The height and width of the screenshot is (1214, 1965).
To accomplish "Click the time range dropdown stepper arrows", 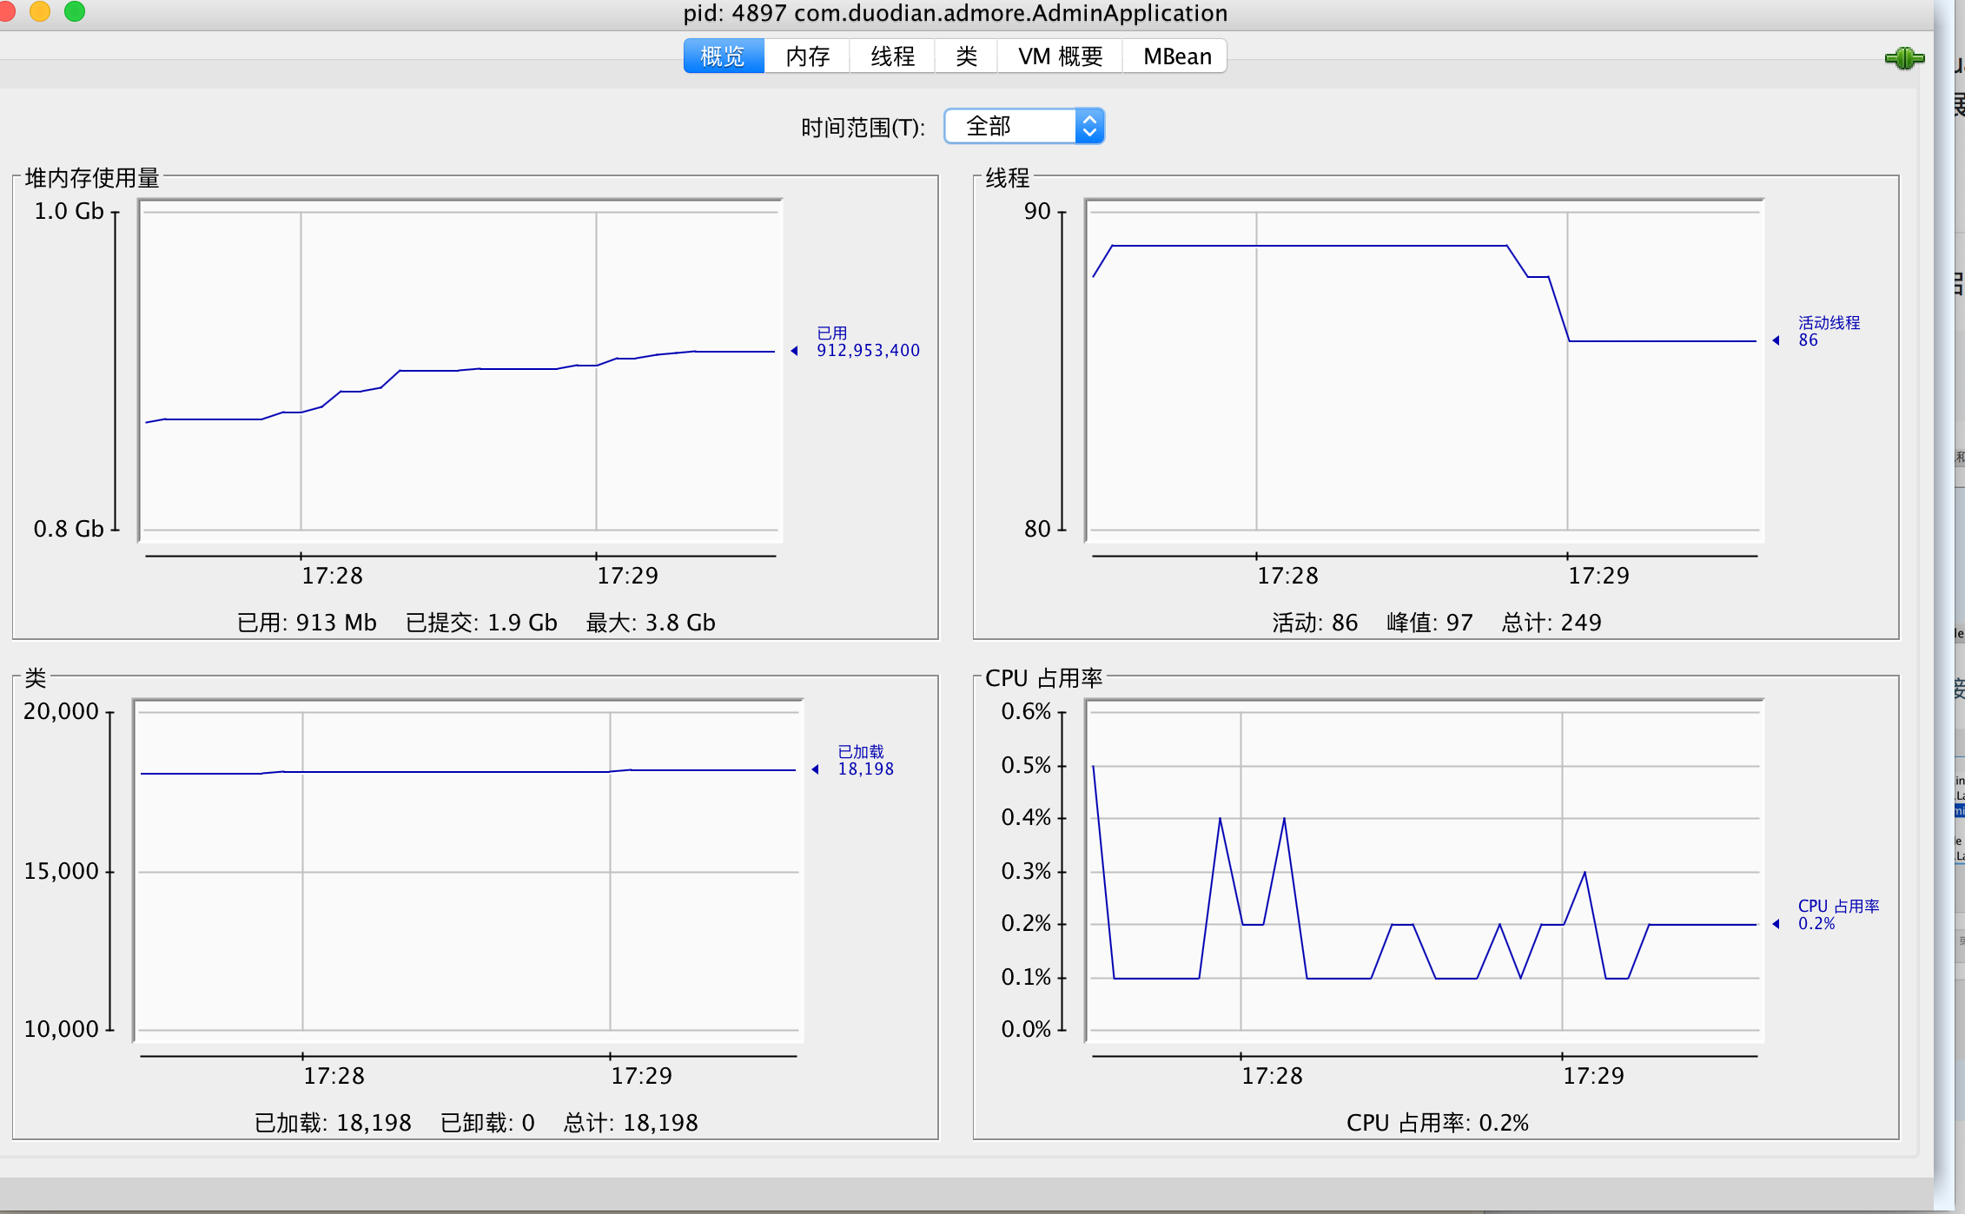I will pyautogui.click(x=1089, y=127).
